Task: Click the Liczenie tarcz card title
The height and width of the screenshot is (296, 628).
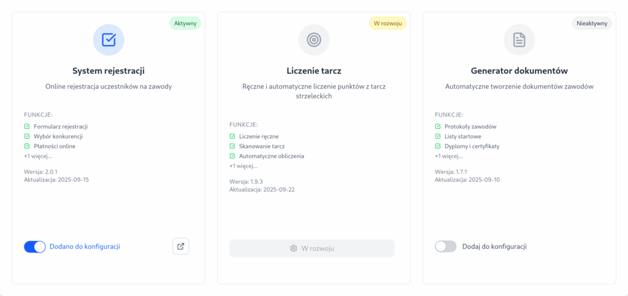Action: (314, 71)
